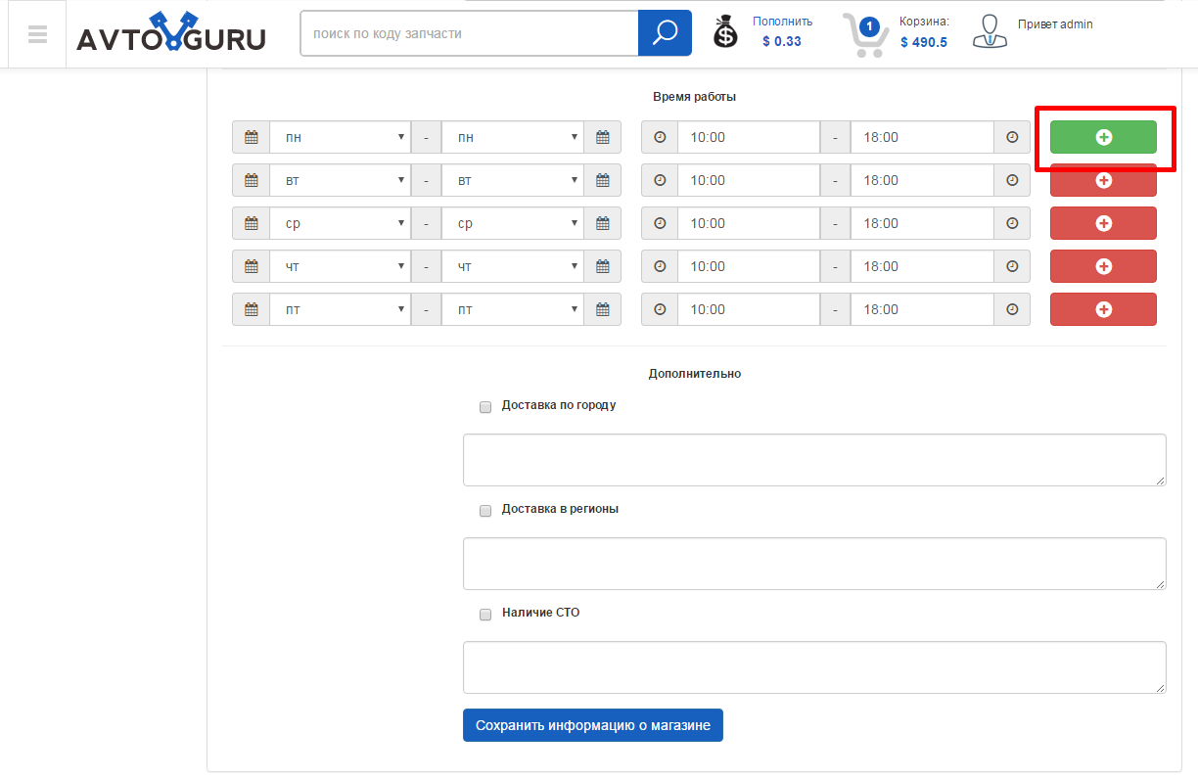Enable the Доставка по городу checkbox

(x=485, y=407)
